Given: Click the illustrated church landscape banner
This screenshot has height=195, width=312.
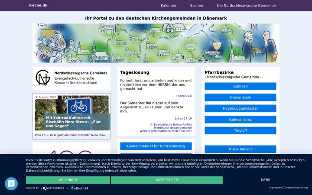Looking at the screenshot, I should pyautogui.click(x=156, y=43).
